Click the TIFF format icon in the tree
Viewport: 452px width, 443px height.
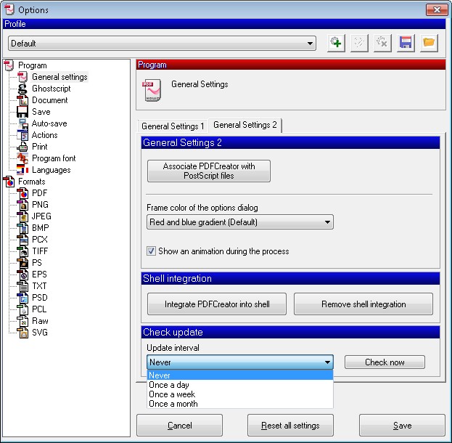22,251
